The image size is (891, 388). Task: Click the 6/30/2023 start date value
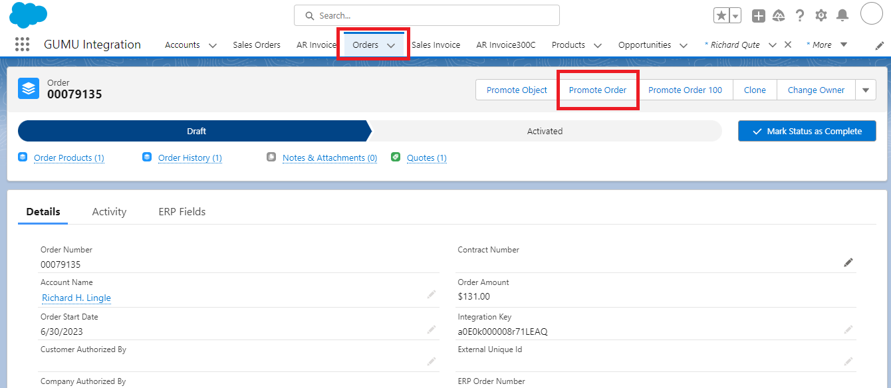[x=62, y=332]
